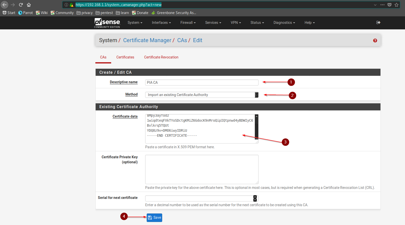Switch to the Certificates tab
The image size is (405, 225).
click(x=125, y=57)
